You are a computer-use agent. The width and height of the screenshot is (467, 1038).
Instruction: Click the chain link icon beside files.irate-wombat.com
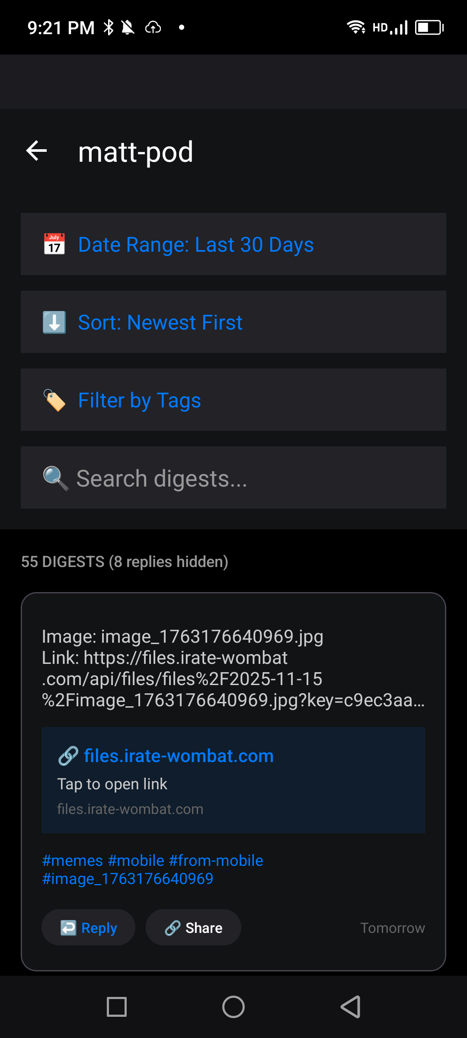(x=68, y=756)
